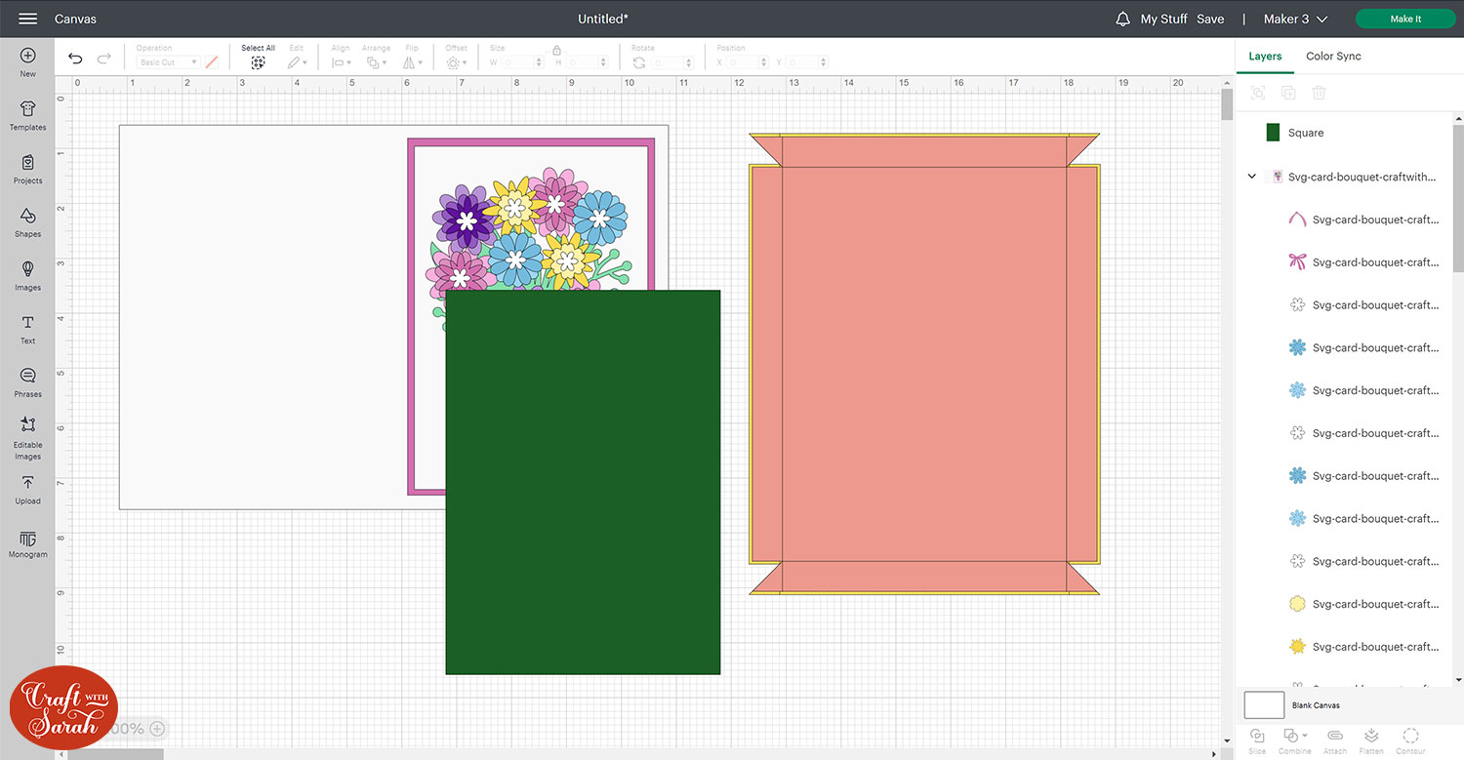Switch to the Color Sync tab
1464x760 pixels.
(x=1333, y=57)
